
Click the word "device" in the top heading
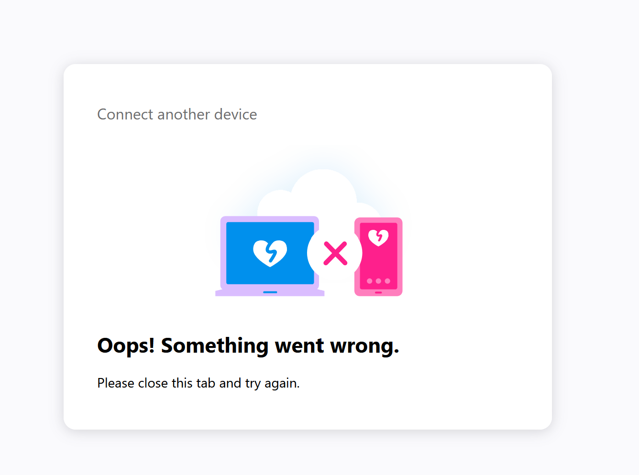(235, 114)
